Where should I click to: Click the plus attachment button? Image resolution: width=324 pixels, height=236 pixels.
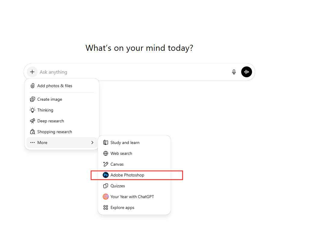32,72
